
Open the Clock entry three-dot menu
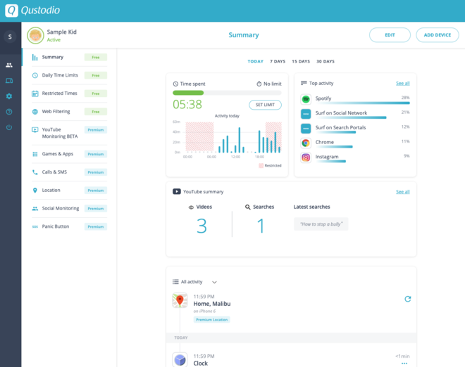click(404, 363)
